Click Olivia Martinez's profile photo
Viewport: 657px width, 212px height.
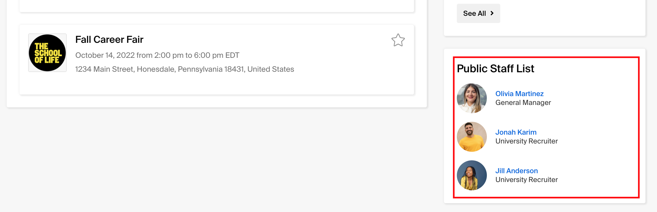coord(472,98)
